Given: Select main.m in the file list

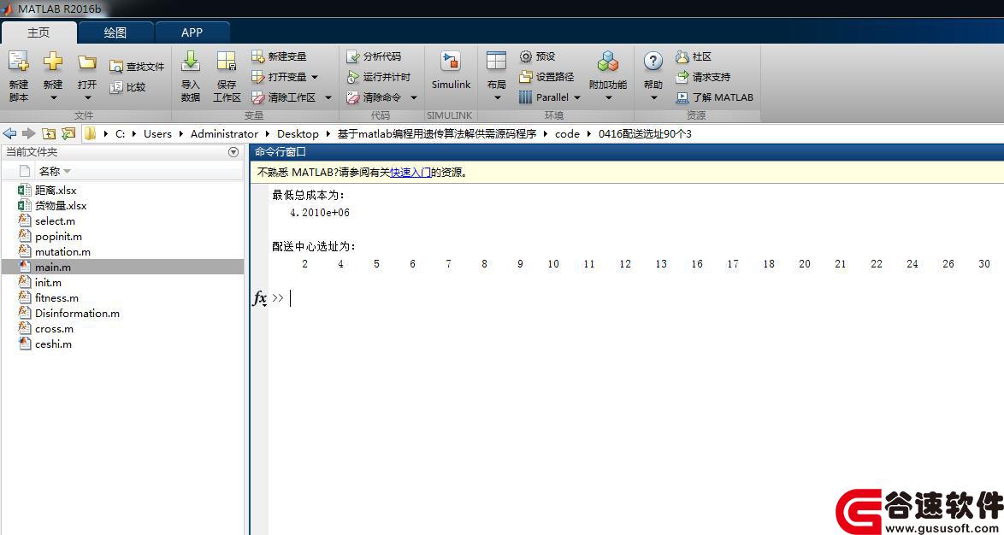Looking at the screenshot, I should [x=122, y=267].
